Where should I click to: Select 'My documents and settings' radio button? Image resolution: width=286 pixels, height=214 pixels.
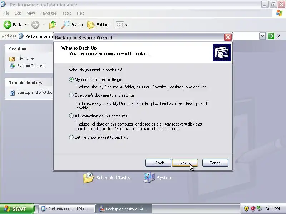tap(71, 80)
